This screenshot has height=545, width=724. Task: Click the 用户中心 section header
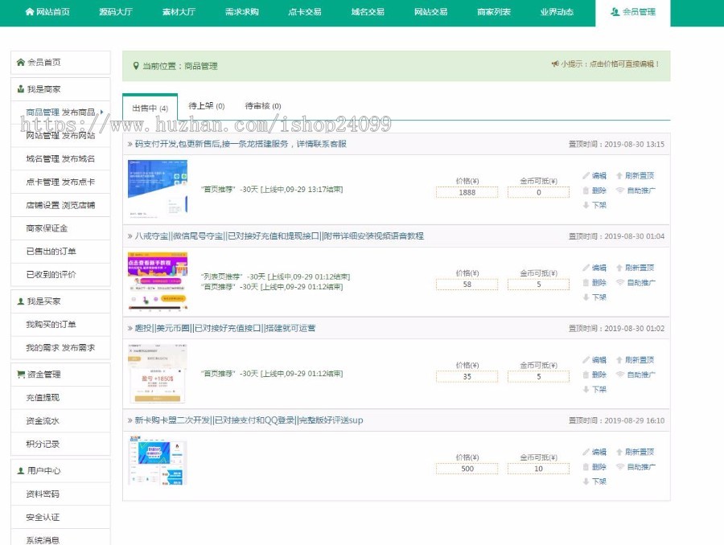pos(60,471)
